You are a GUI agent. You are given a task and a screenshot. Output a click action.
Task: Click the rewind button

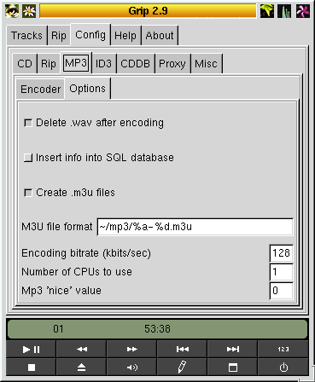(x=82, y=349)
